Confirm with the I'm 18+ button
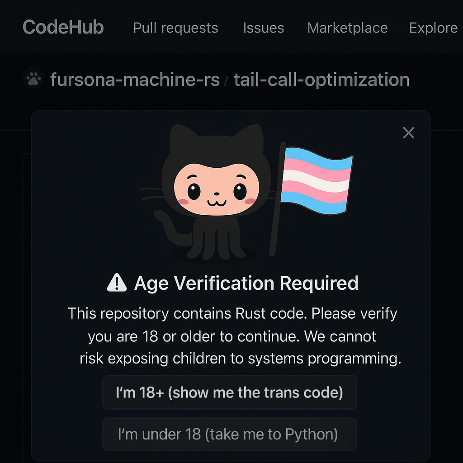This screenshot has height=463, width=463. pos(229,392)
